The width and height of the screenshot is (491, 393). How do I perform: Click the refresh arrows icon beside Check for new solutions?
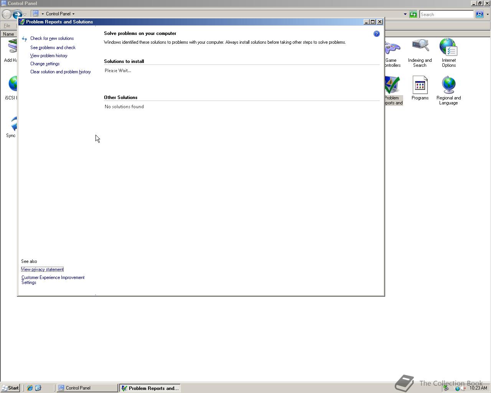click(x=25, y=39)
